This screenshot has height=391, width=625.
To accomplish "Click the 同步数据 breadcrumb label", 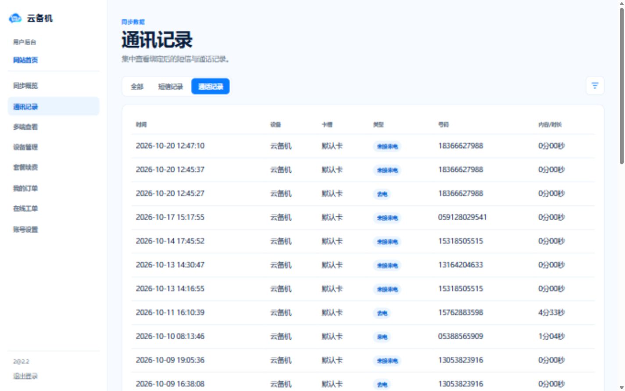I will pyautogui.click(x=133, y=22).
